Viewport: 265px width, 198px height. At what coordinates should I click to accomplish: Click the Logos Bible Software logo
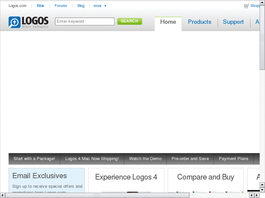click(28, 22)
